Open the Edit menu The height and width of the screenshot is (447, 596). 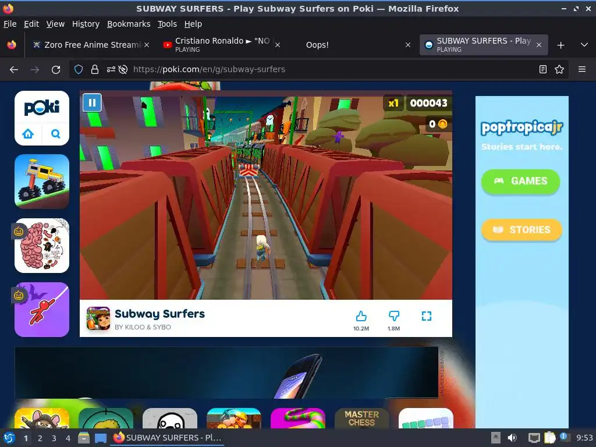tap(31, 24)
